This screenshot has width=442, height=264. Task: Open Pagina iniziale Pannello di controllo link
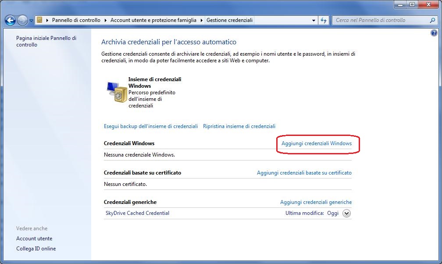(x=46, y=41)
